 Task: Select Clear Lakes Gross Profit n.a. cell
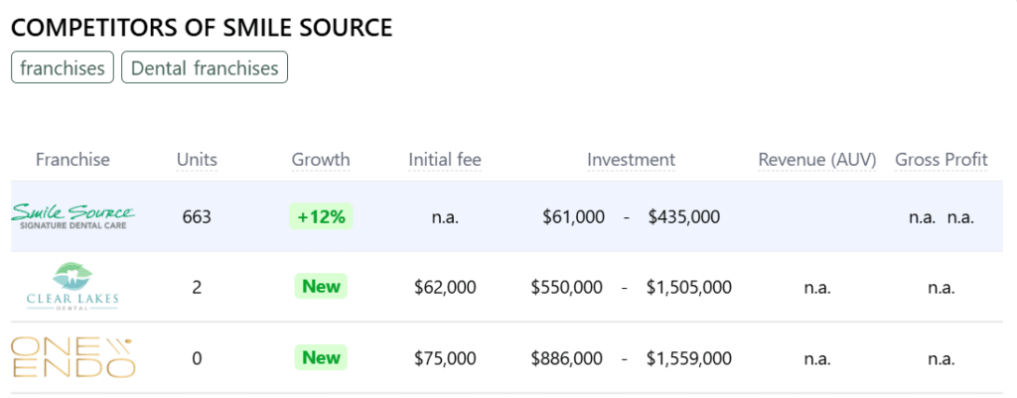coord(942,287)
